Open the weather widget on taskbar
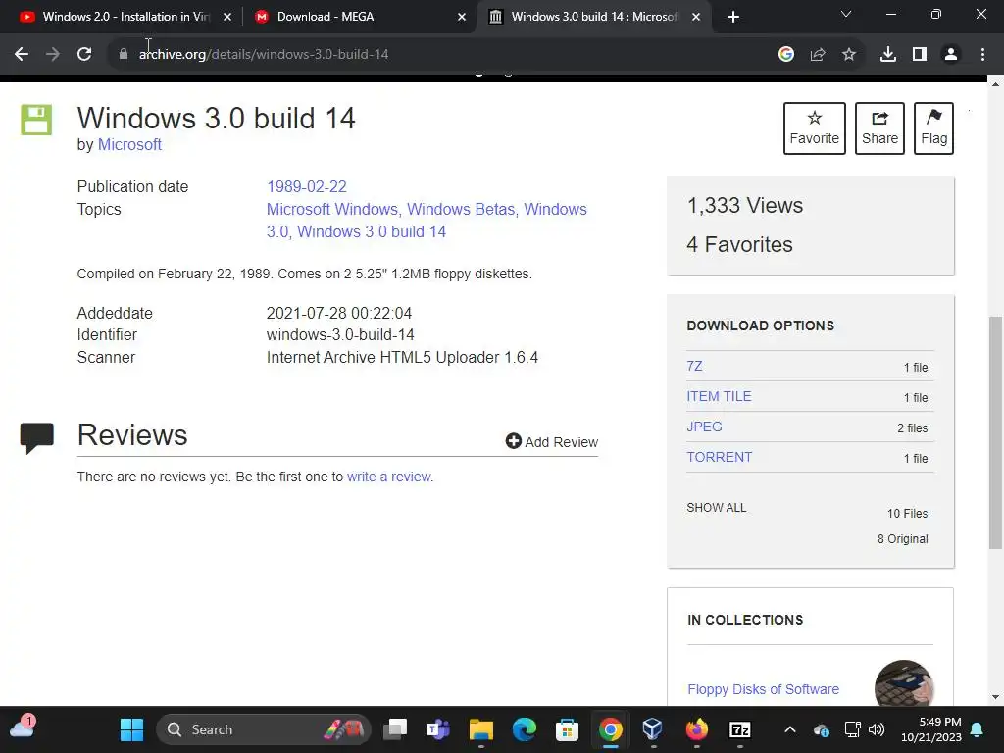Viewport: 1004px width, 753px height. 23,727
